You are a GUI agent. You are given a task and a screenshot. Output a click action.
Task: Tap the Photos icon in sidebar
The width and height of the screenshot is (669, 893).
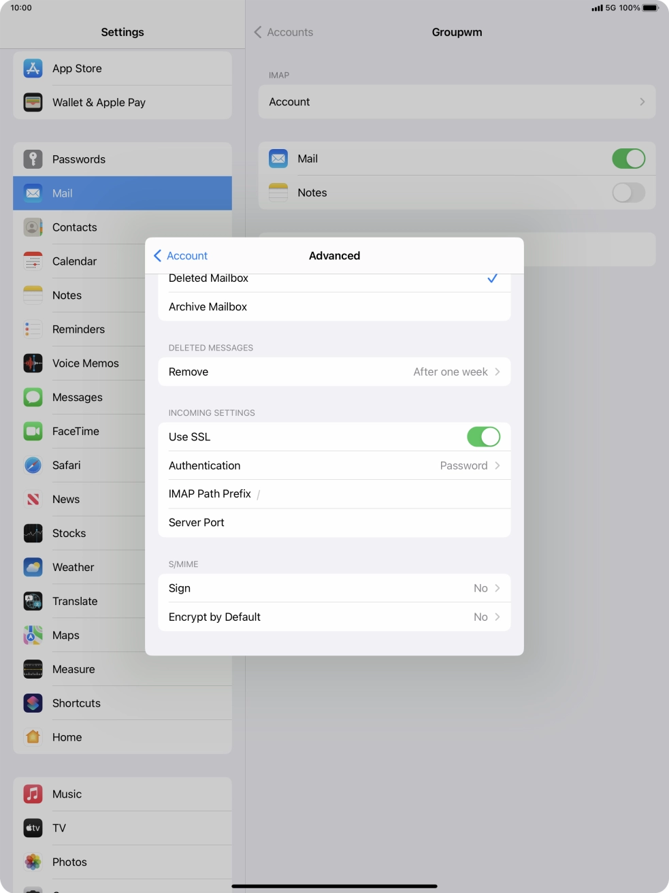[33, 862]
